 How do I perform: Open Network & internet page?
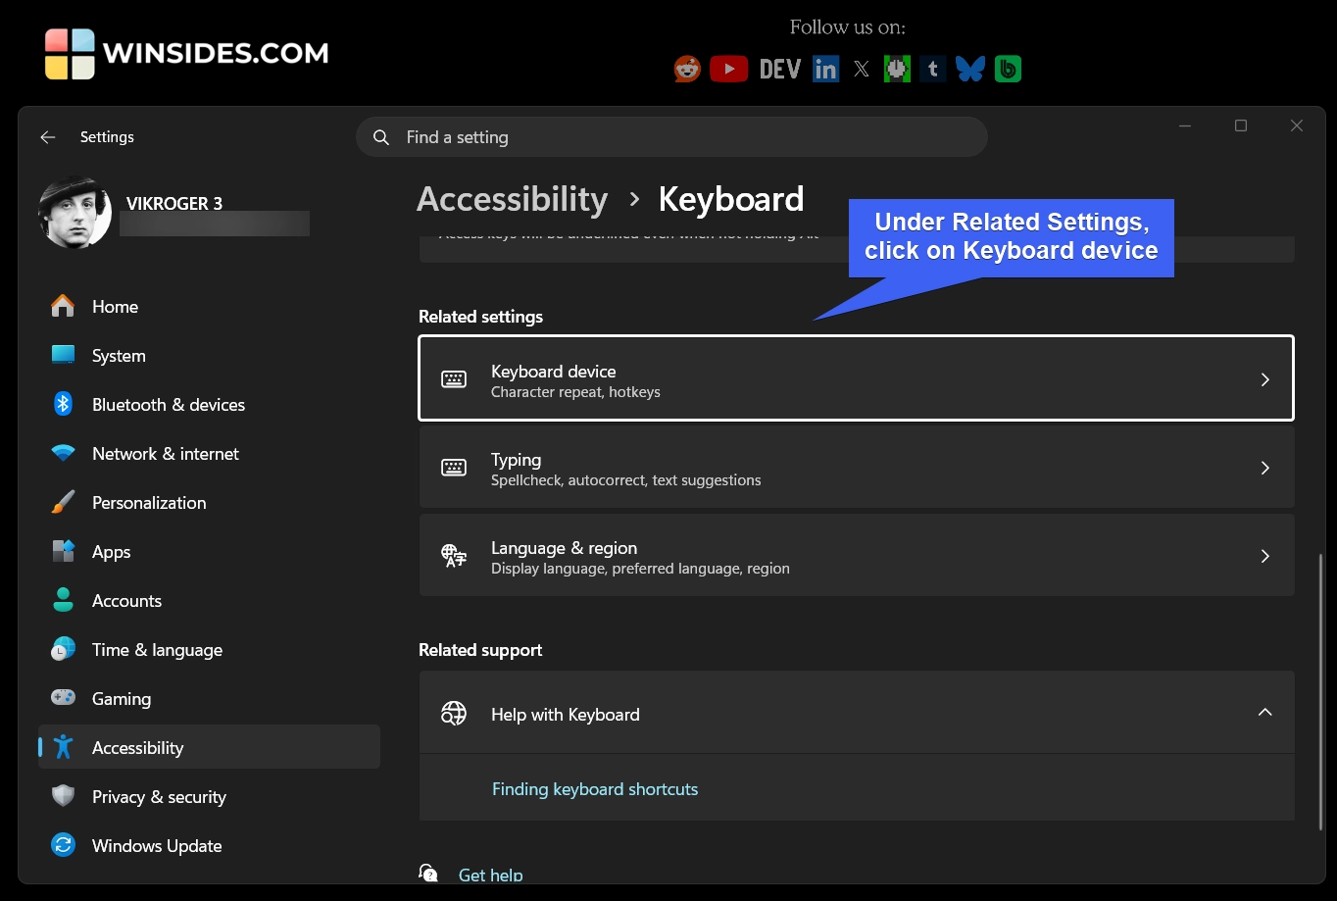(x=209, y=453)
